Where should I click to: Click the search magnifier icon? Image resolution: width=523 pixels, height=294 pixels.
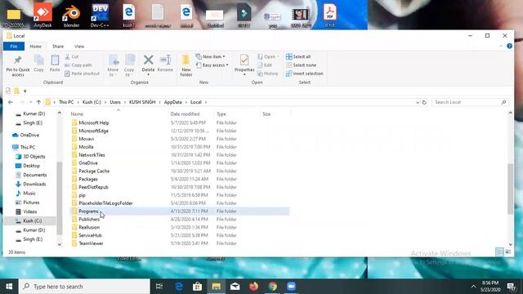[x=503, y=102]
